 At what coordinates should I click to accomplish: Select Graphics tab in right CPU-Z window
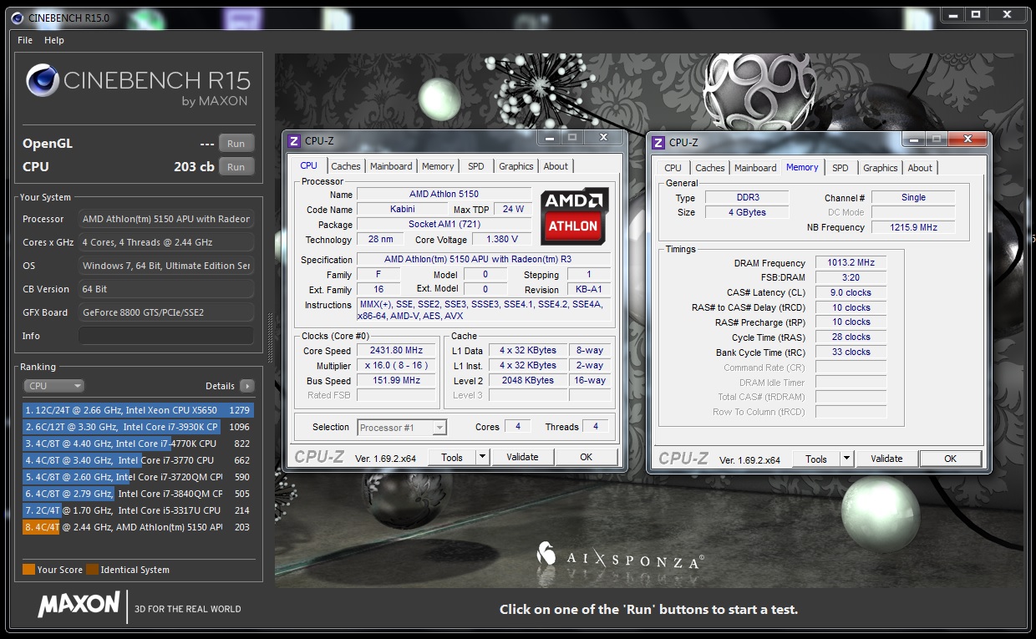click(x=881, y=168)
